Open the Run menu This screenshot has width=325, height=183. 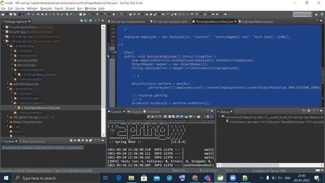coord(80,9)
